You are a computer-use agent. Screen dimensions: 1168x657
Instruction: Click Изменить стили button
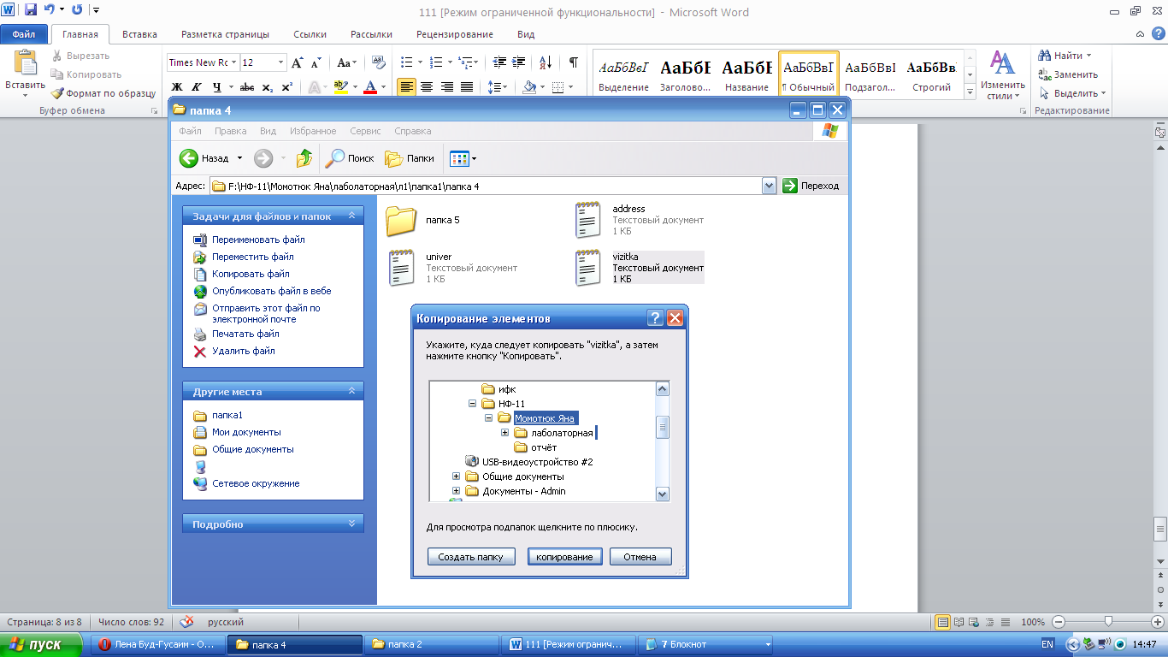[1002, 74]
